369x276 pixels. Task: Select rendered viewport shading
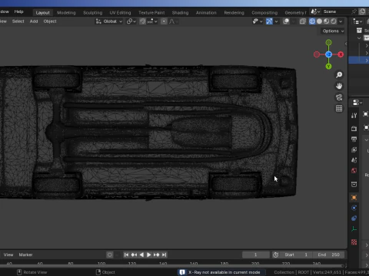(x=334, y=21)
